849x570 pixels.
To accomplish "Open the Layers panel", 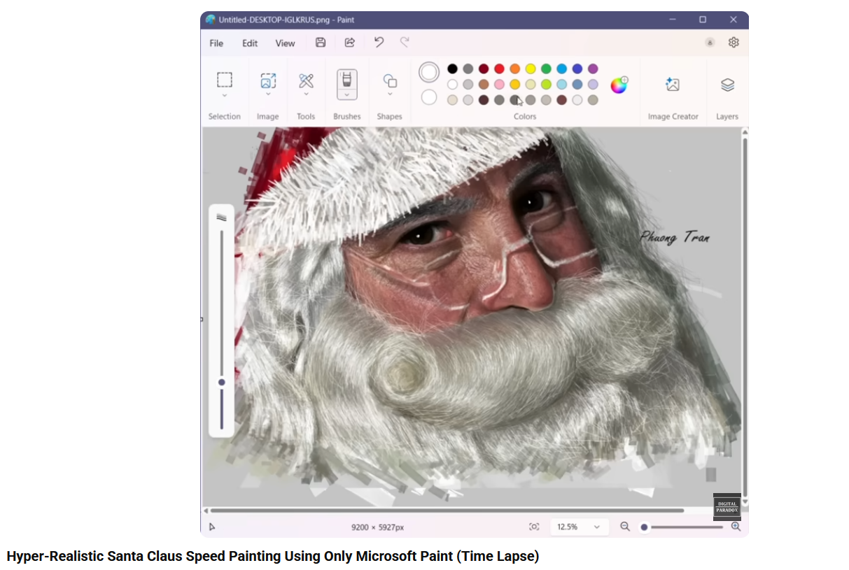I will (727, 85).
